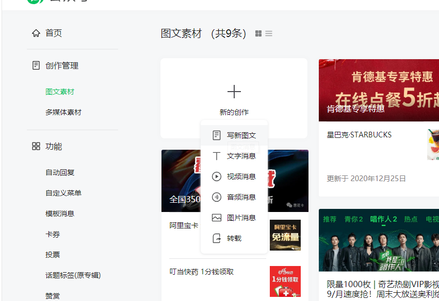Open the 限量1000枚 奇艺热剧VIP article

383,289
